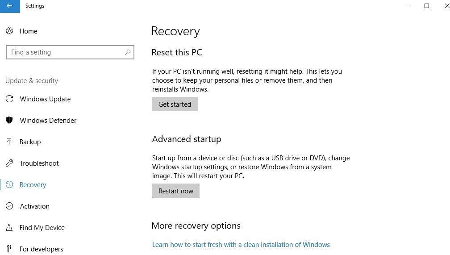This screenshot has width=450, height=255.
Task: Click the For developers tools icon
Action: pos(9,249)
